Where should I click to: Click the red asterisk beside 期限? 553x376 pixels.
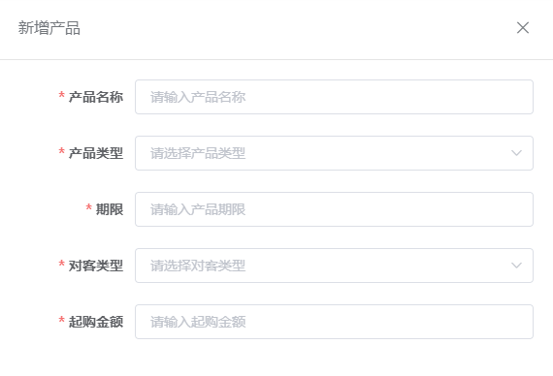89,207
